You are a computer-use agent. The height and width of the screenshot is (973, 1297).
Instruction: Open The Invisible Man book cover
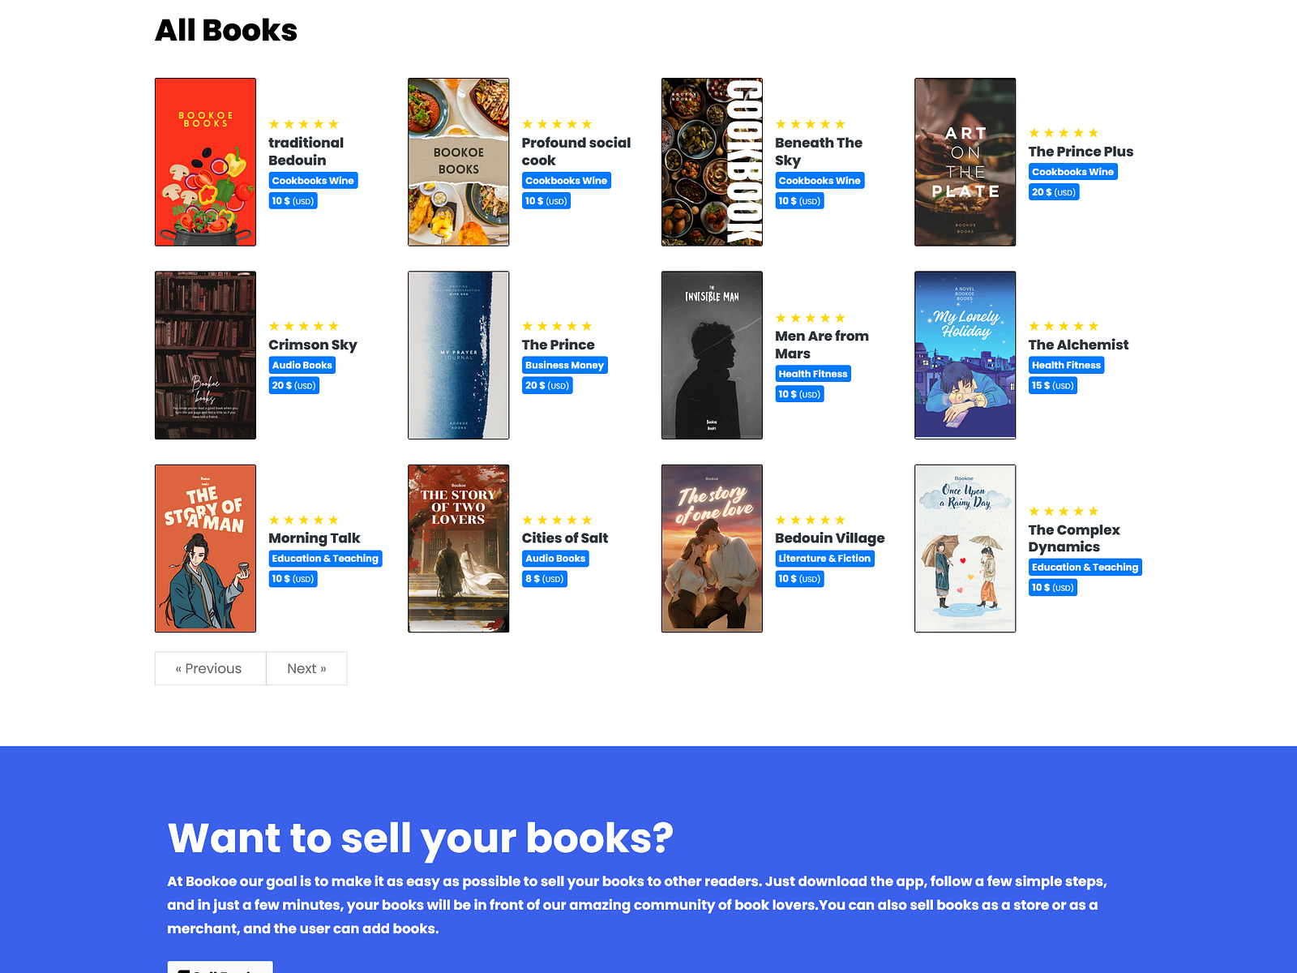coord(711,354)
